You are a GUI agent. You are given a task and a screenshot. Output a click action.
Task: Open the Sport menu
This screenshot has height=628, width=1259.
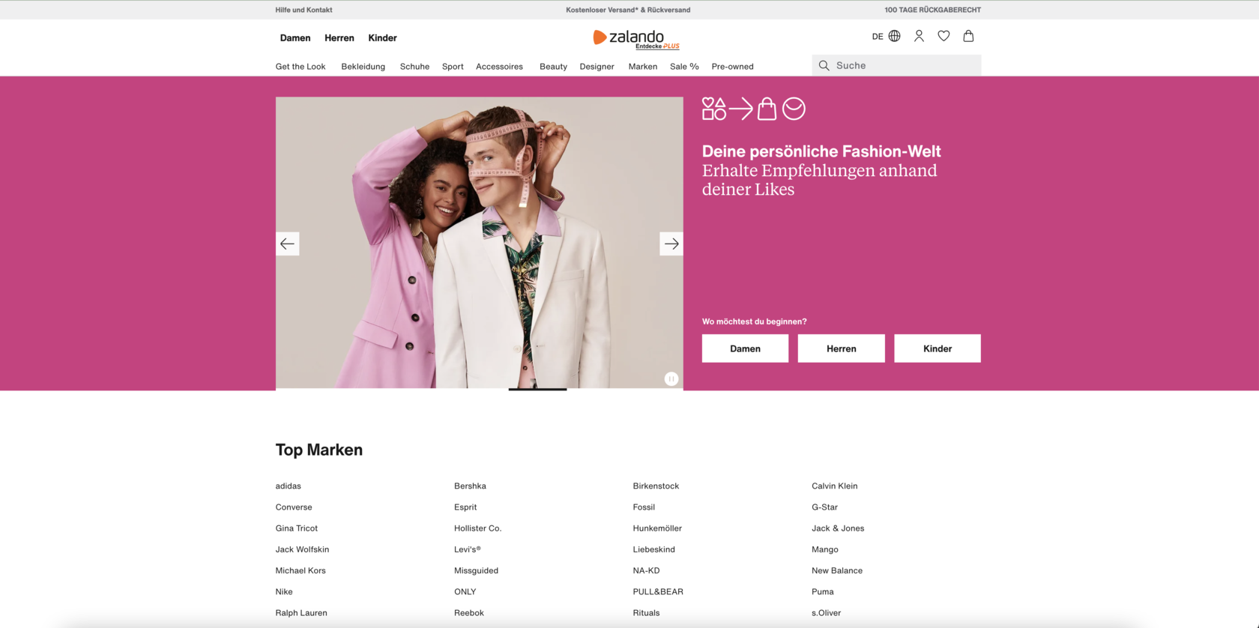click(x=453, y=67)
